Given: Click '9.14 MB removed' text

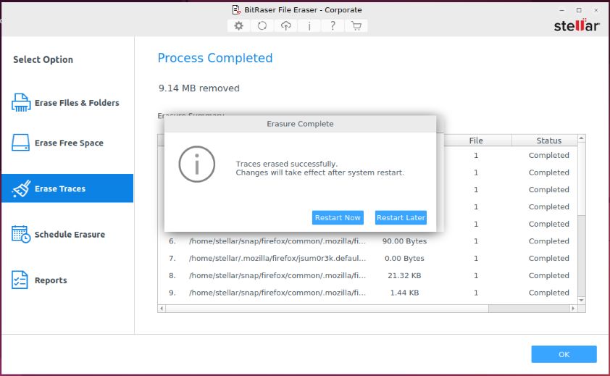Looking at the screenshot, I should tap(199, 88).
